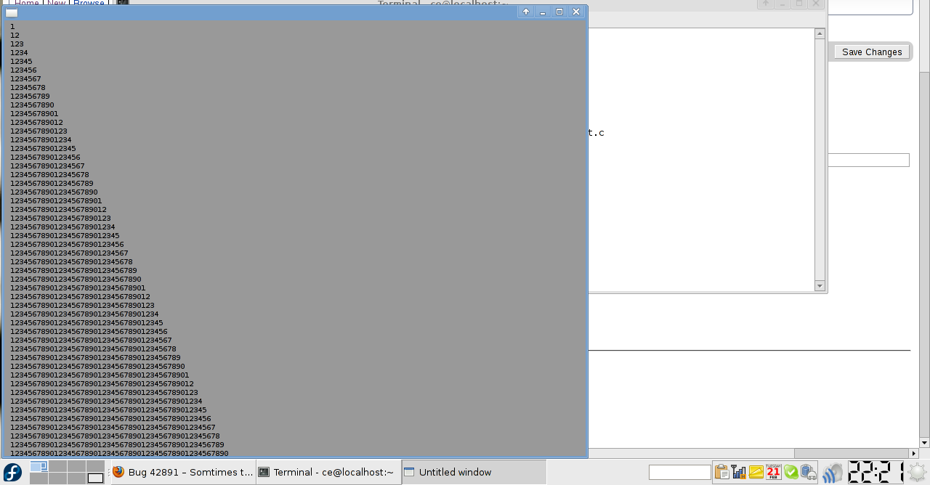Viewport: 930px width, 485px height.
Task: Click the 22:21 digital clock
Action: 876,472
